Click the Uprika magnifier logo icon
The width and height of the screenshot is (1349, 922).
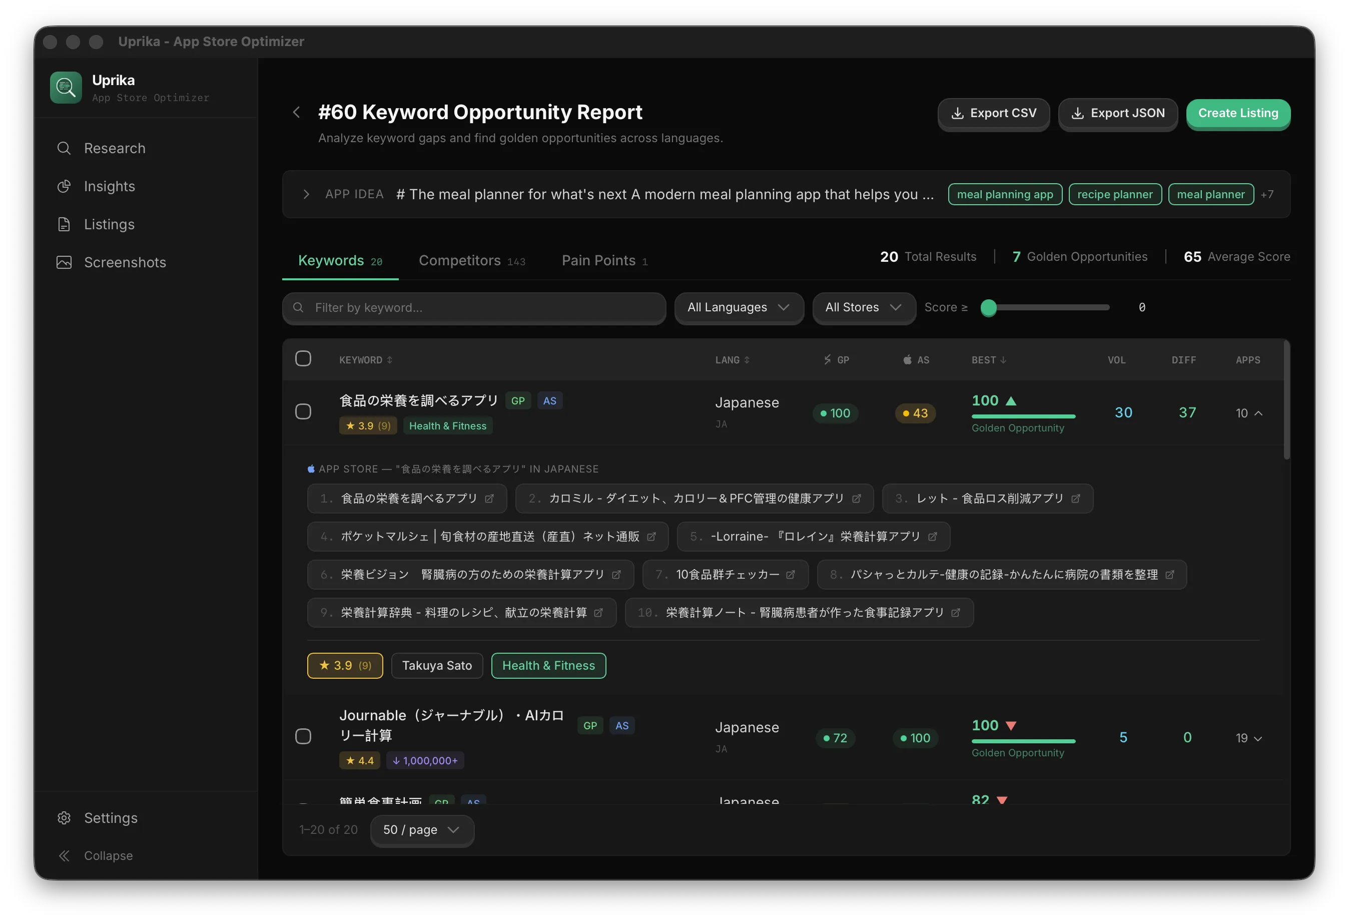[x=66, y=88]
